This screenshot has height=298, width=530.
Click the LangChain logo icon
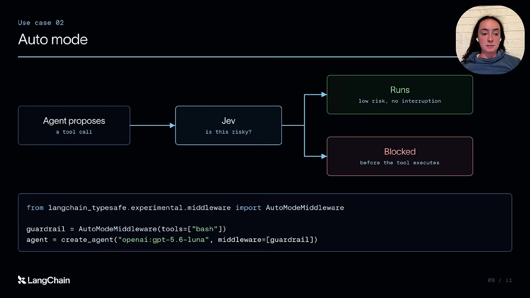point(22,280)
